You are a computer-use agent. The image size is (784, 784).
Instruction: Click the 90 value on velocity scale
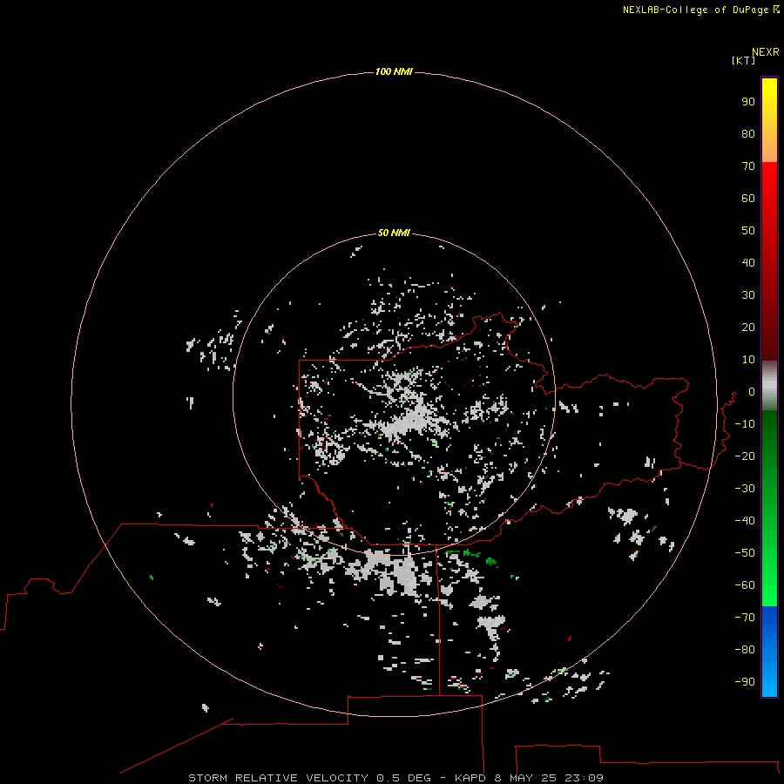coord(748,102)
